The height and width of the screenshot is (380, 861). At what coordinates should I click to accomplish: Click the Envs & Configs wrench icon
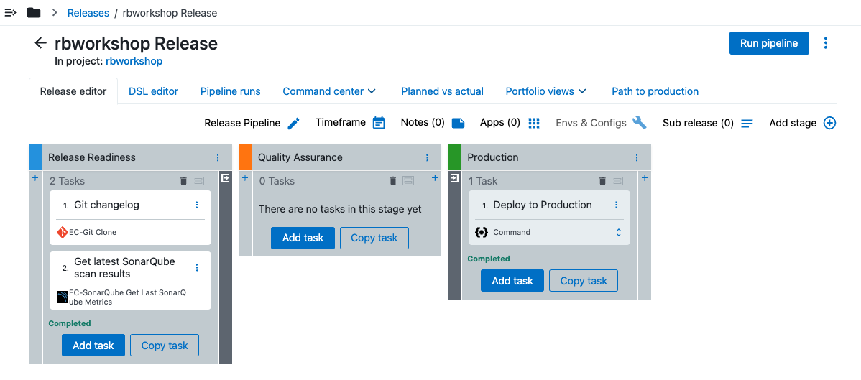640,123
